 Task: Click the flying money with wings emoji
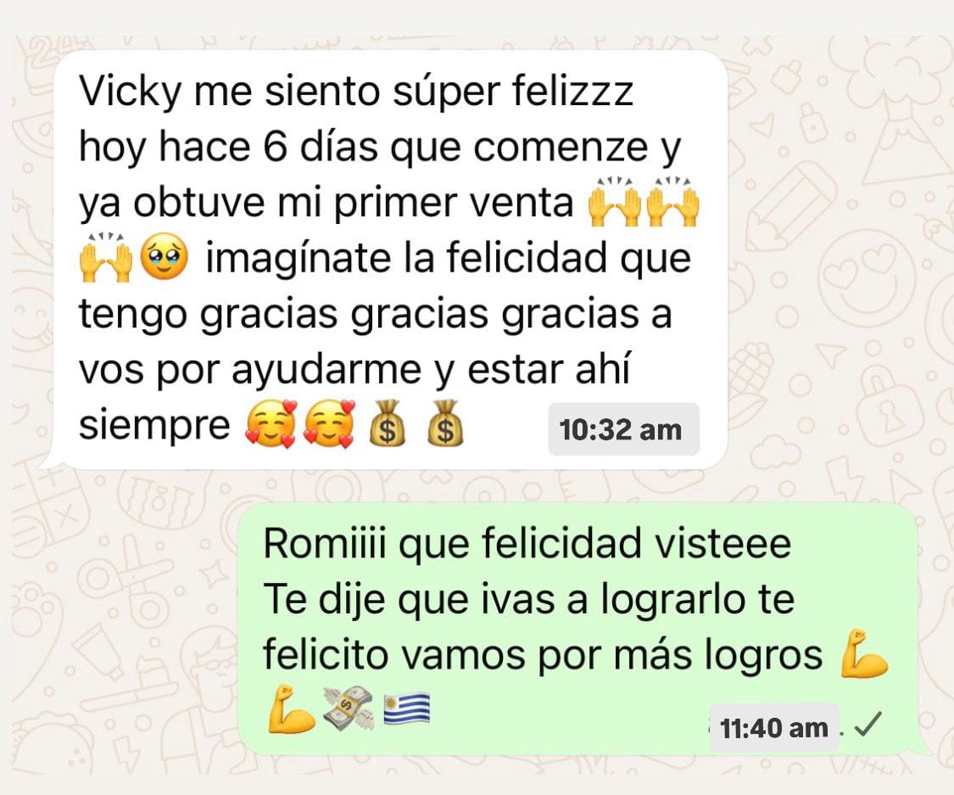point(347,708)
